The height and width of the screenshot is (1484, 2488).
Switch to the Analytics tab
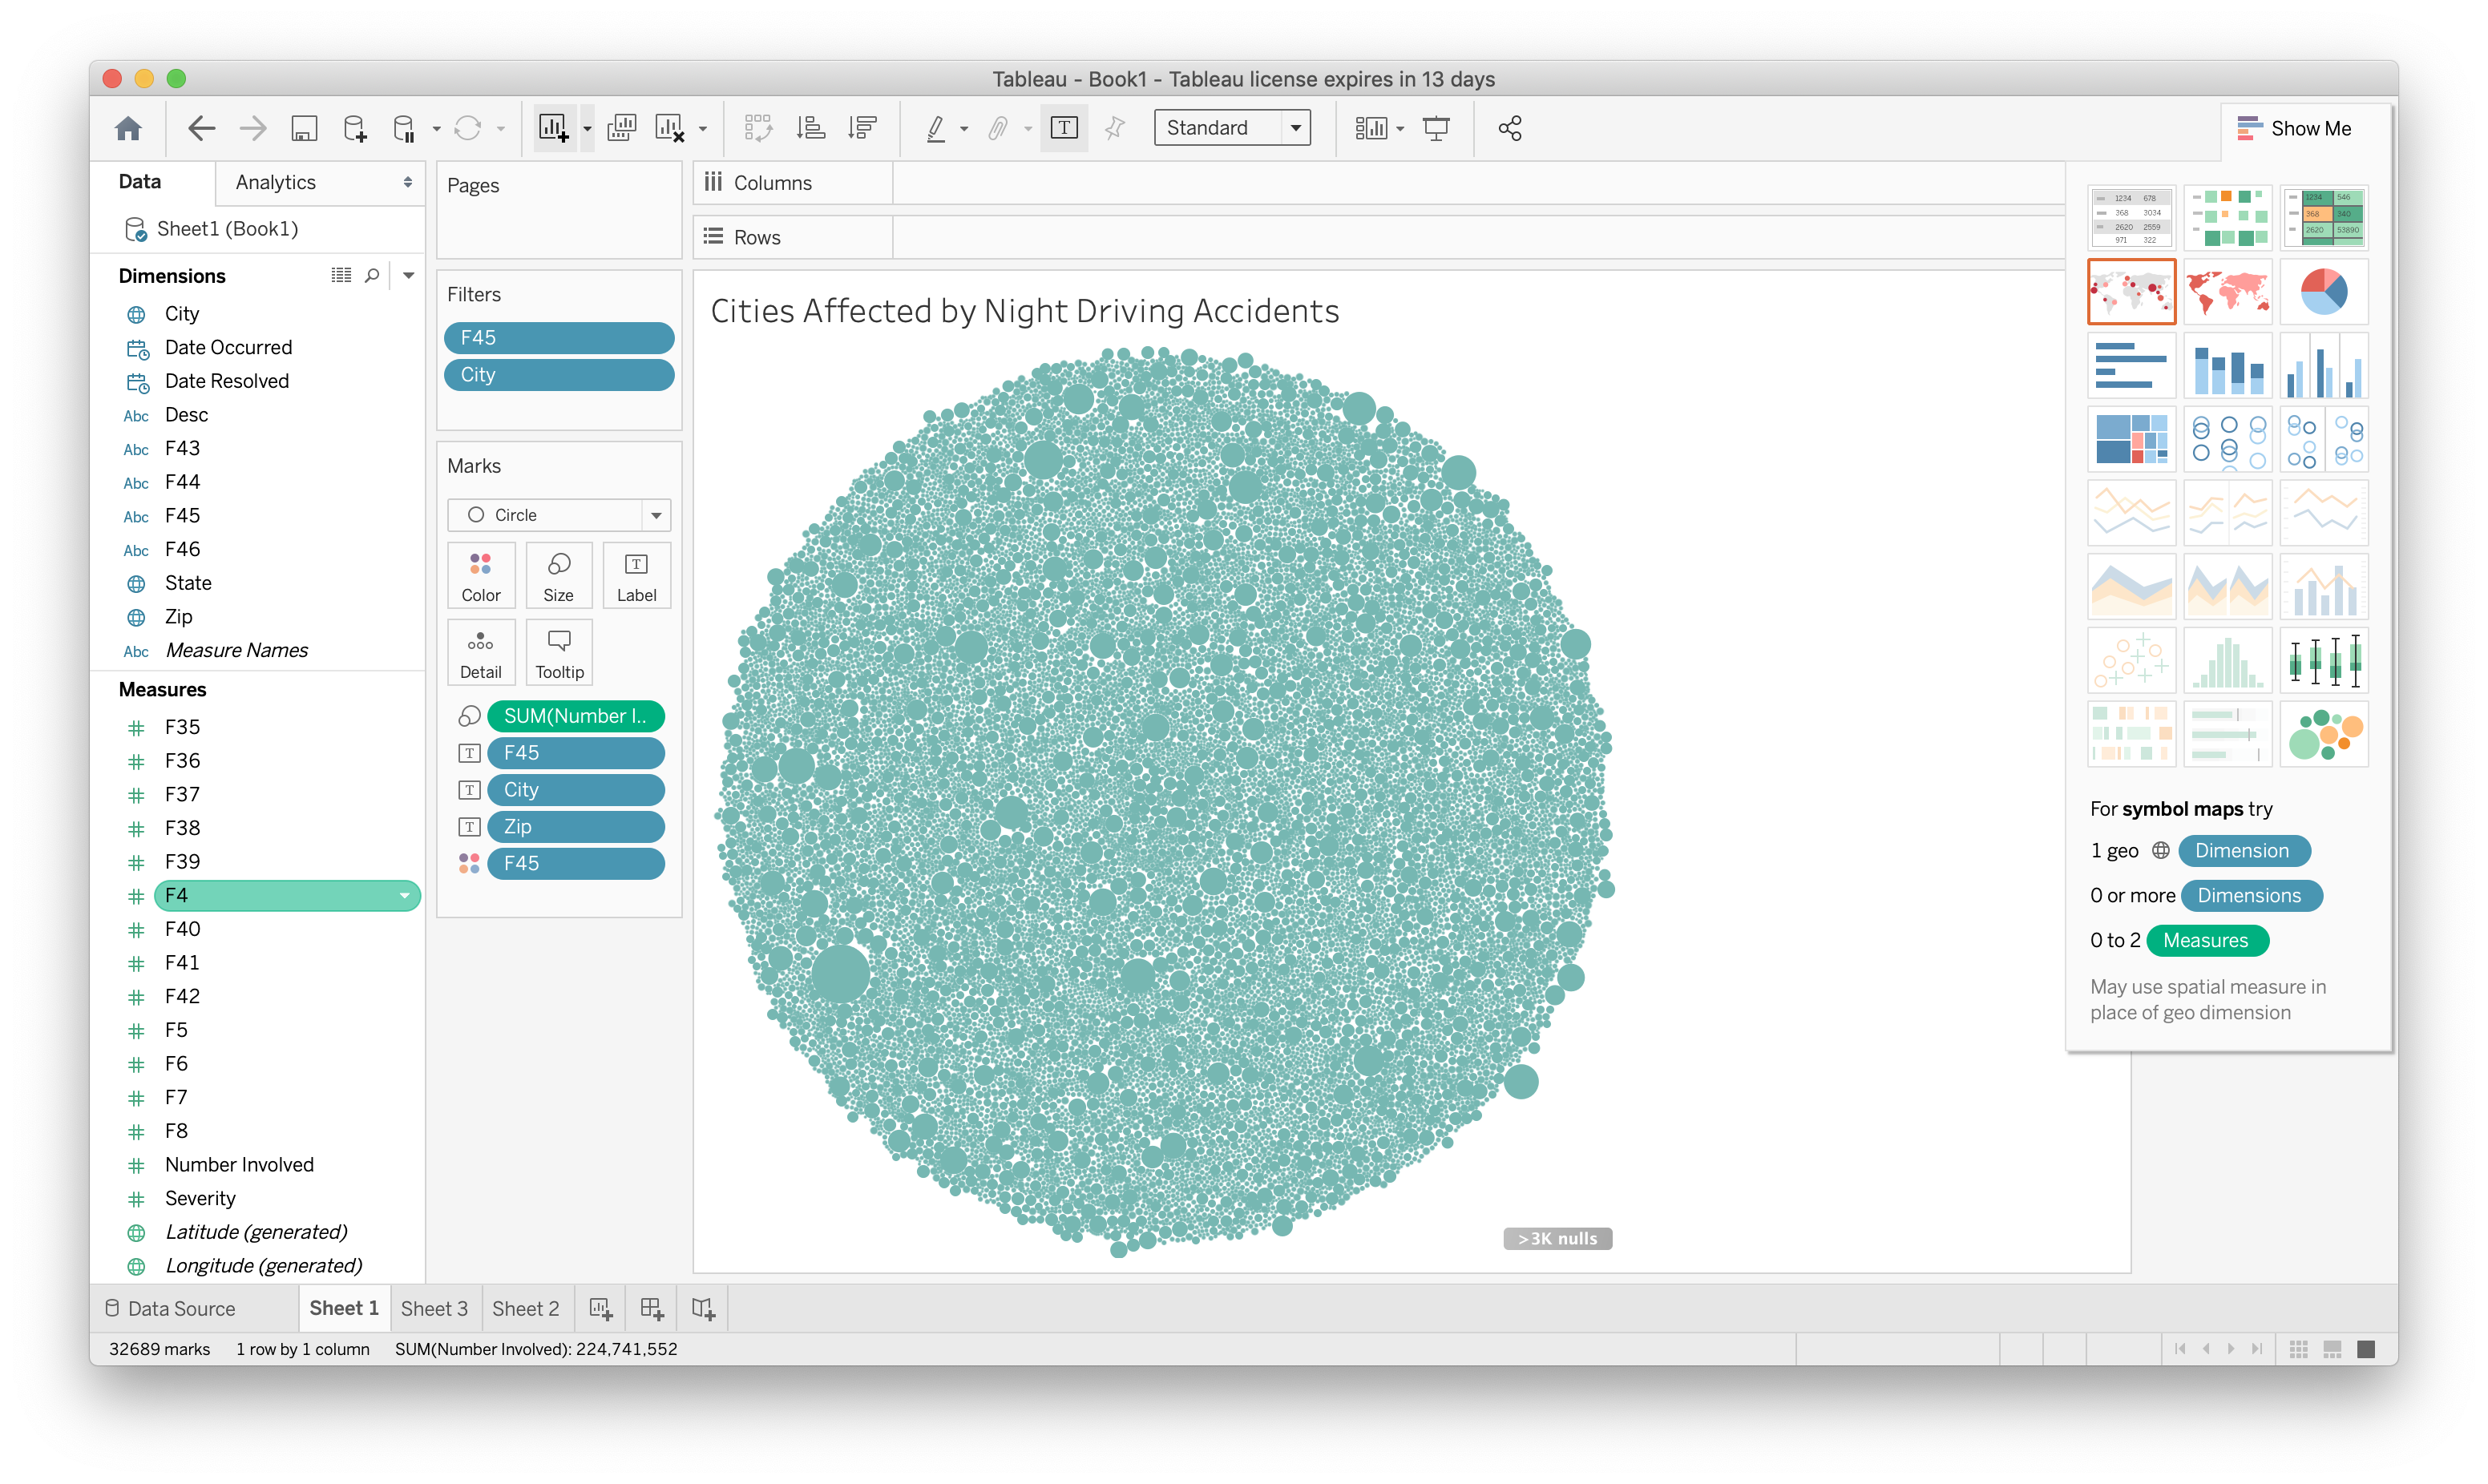pos(276,182)
